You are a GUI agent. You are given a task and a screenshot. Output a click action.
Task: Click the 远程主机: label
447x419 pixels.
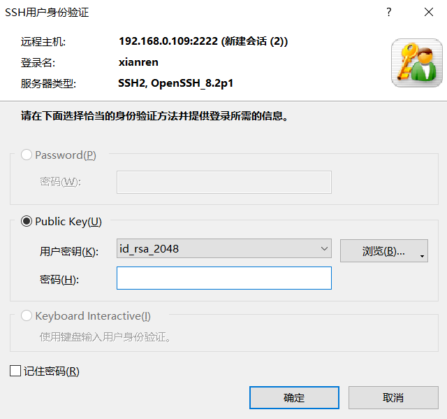[x=43, y=42]
